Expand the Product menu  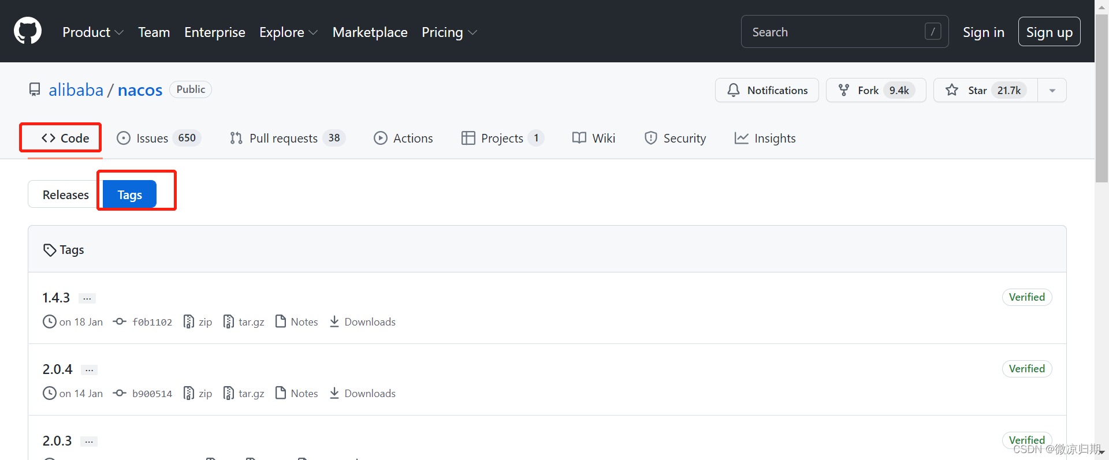click(93, 32)
